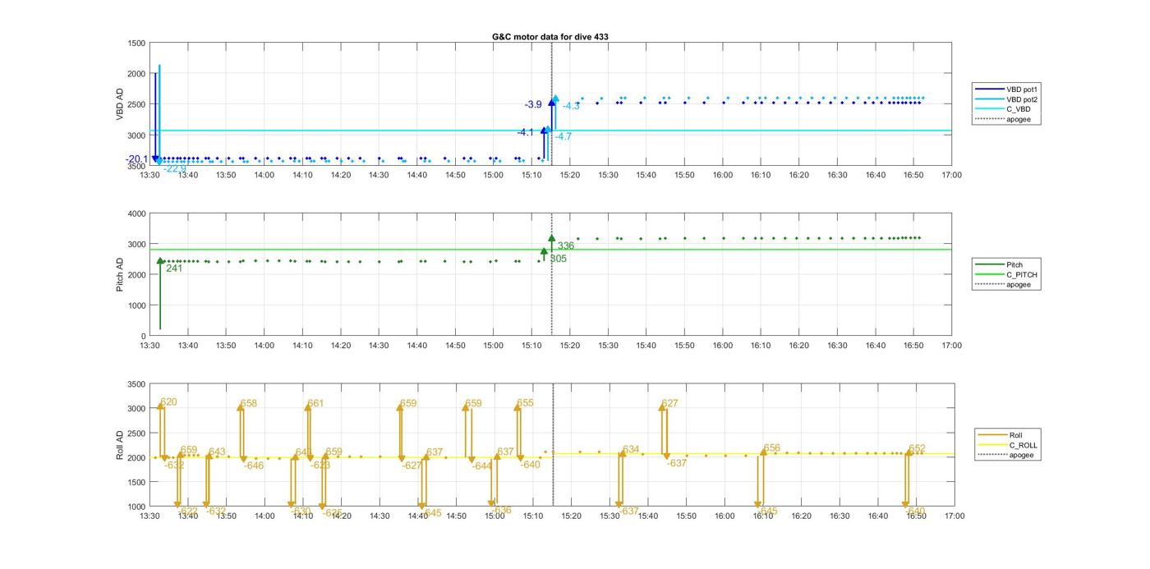The height and width of the screenshot is (569, 1150).
Task: Click the title 'G&C motor data for dive 433'
Action: 550,37
